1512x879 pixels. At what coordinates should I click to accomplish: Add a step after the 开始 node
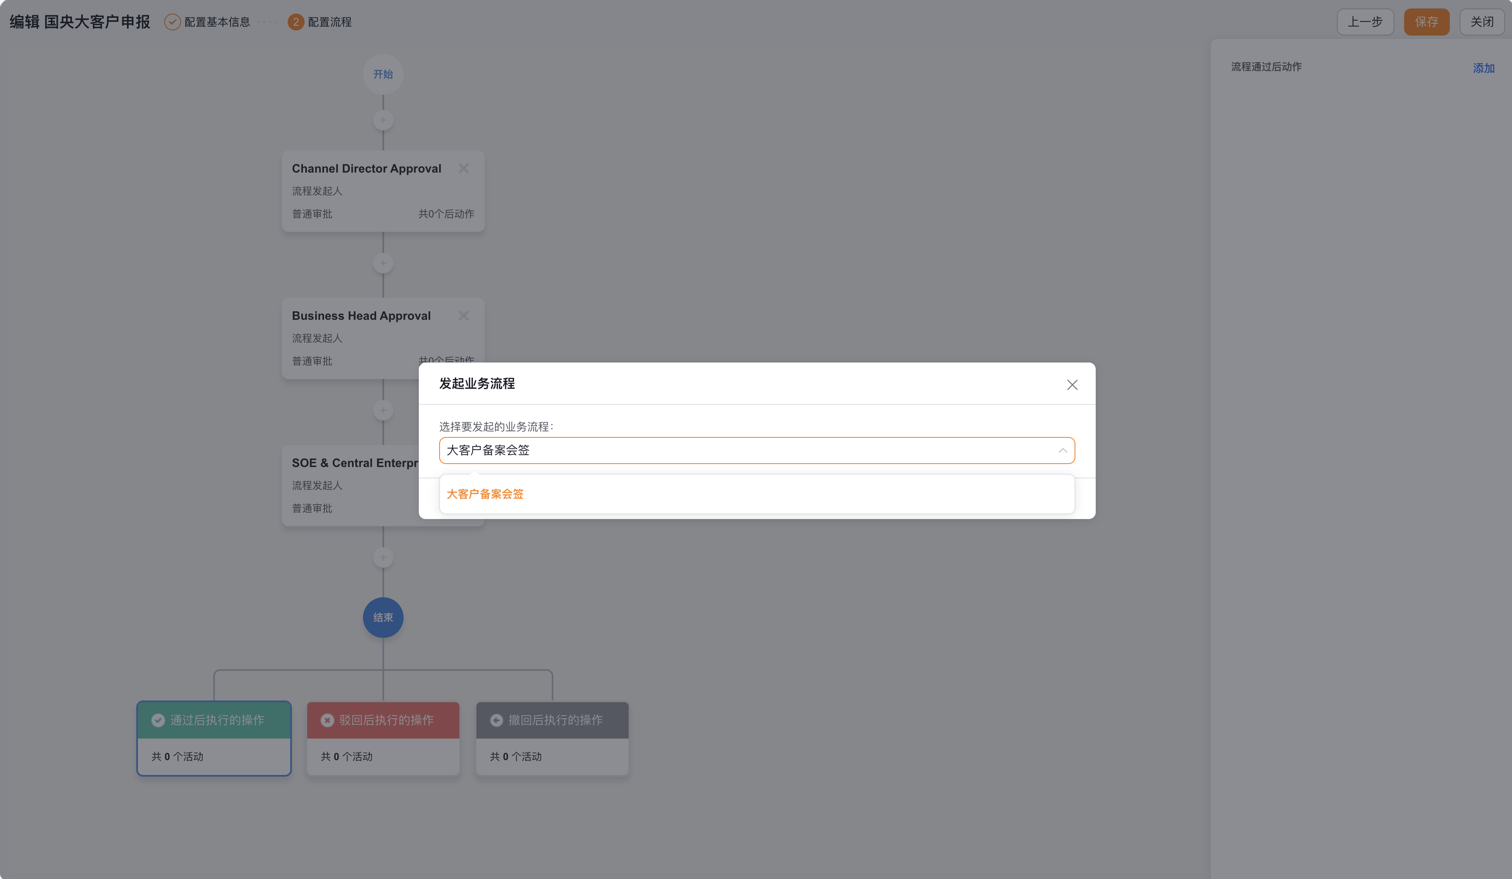pos(383,120)
